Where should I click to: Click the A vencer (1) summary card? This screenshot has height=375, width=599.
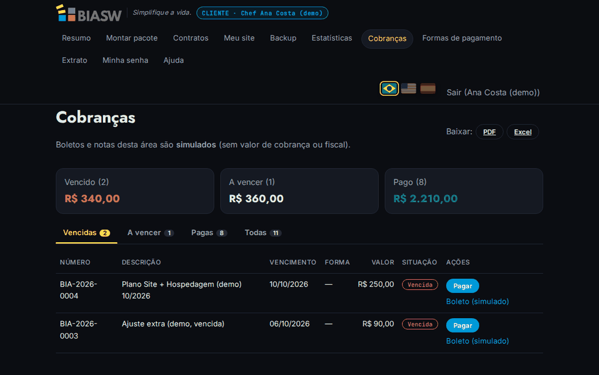click(299, 191)
